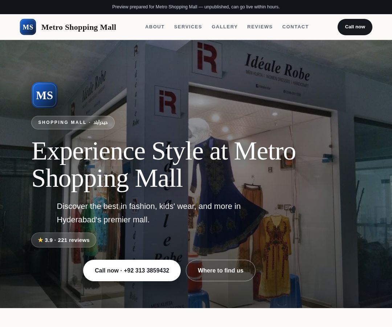
Task: Click the 3.9 · 221 reviews badge
Action: tap(64, 240)
